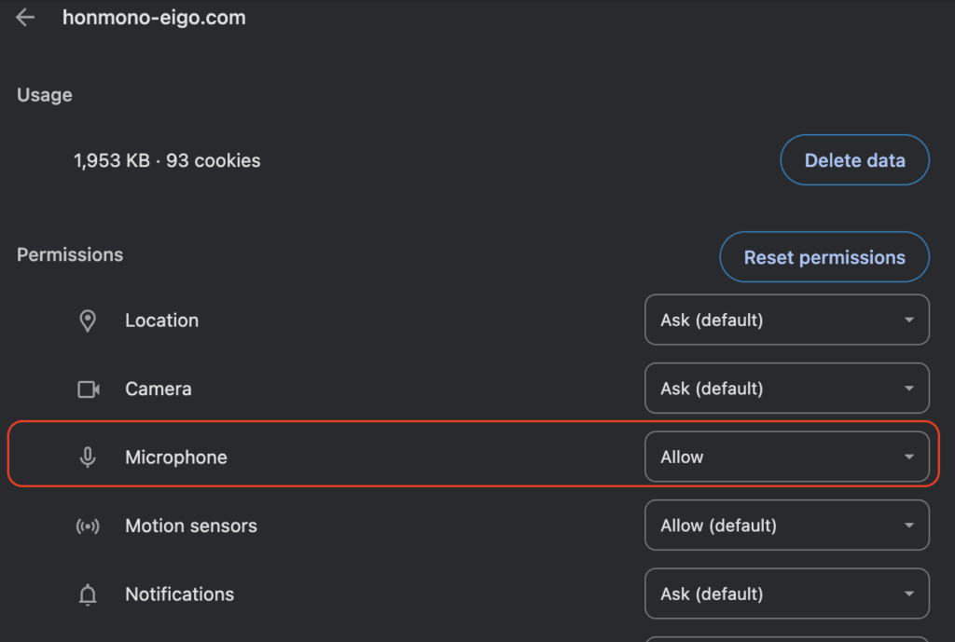The image size is (955, 642).
Task: Open the Microphone dropdown set to Allow
Action: click(x=787, y=457)
